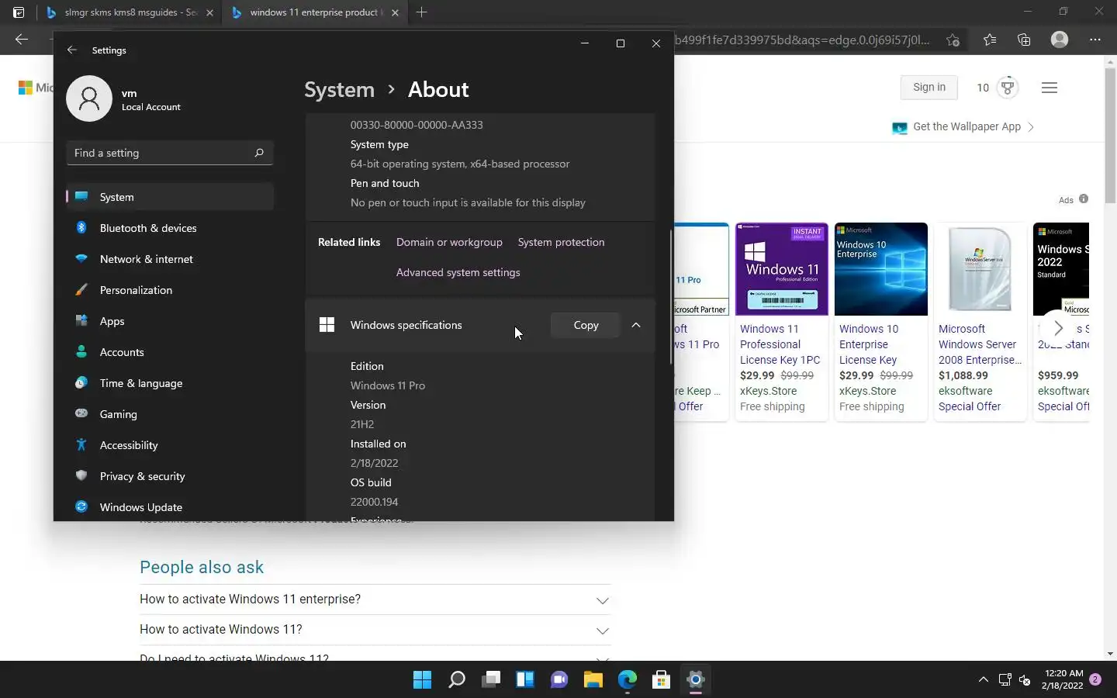Collapse the Windows specifications section
This screenshot has width=1117, height=698.
pyautogui.click(x=636, y=325)
